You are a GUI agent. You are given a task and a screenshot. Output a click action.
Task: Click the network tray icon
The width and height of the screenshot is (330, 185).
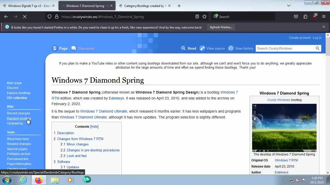[292, 180]
